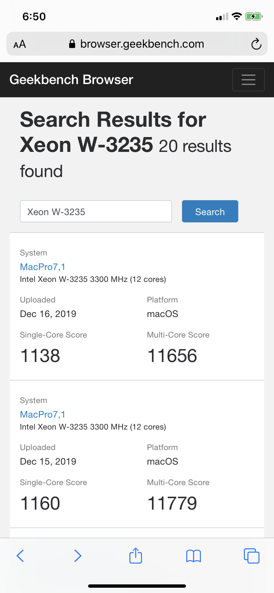Open the Geekbench Browser home link
The height and width of the screenshot is (593, 274).
[71, 80]
